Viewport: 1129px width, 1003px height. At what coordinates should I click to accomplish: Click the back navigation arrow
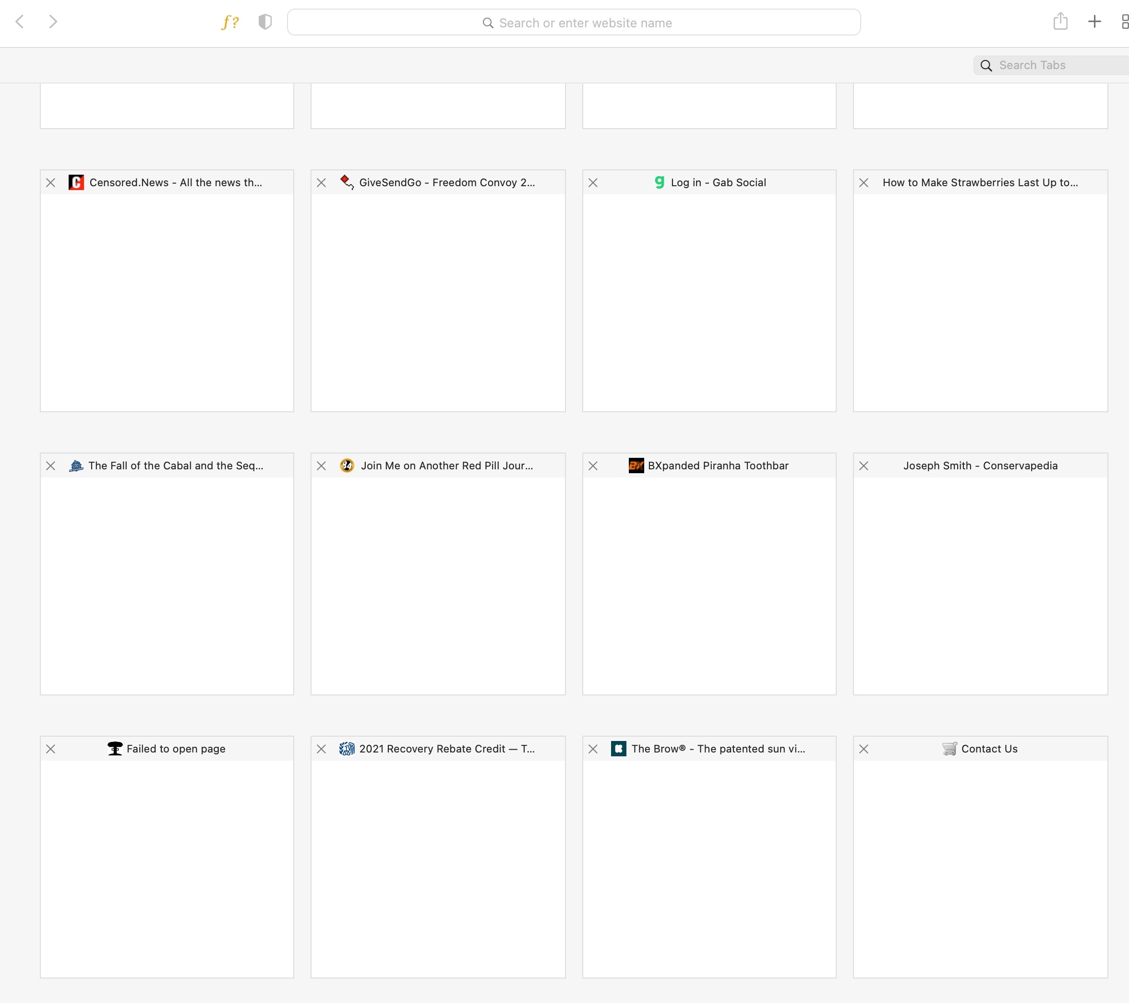(20, 22)
